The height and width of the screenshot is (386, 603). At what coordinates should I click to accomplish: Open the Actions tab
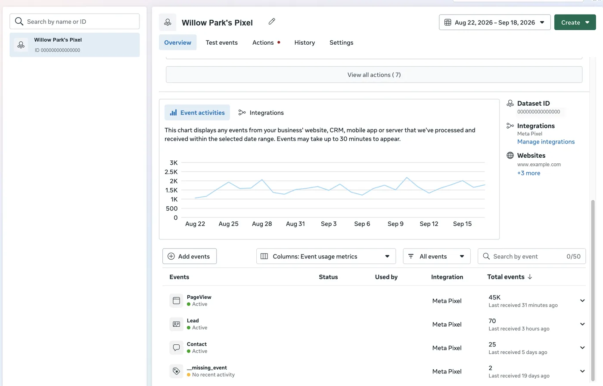(263, 43)
